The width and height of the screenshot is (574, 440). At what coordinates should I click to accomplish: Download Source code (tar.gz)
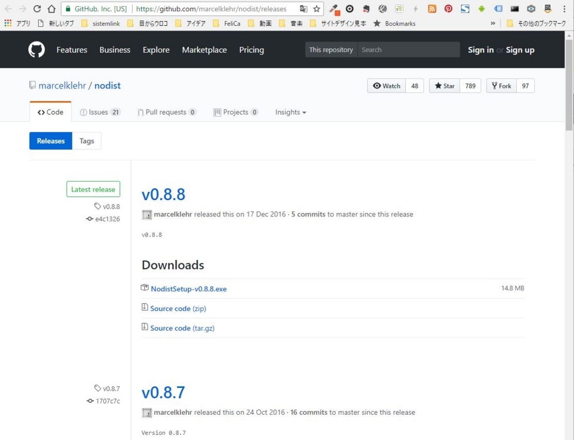tap(182, 328)
